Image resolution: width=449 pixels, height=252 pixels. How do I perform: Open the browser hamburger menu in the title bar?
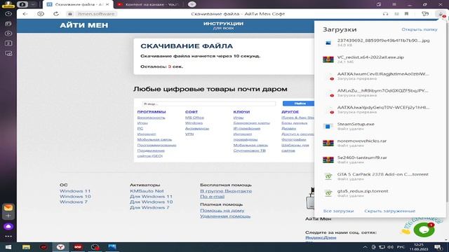(394, 4)
